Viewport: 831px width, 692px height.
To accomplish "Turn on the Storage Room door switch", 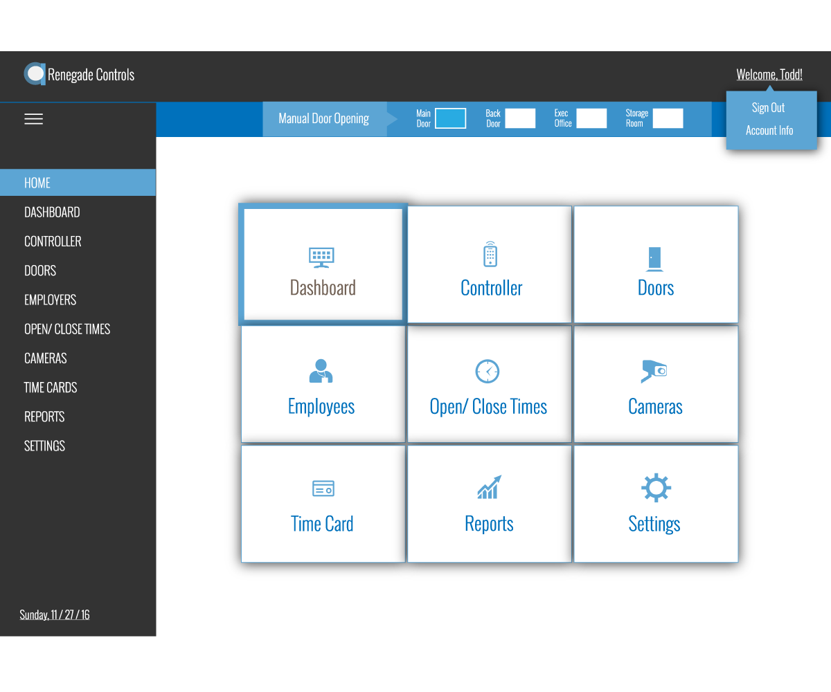I will tap(668, 118).
